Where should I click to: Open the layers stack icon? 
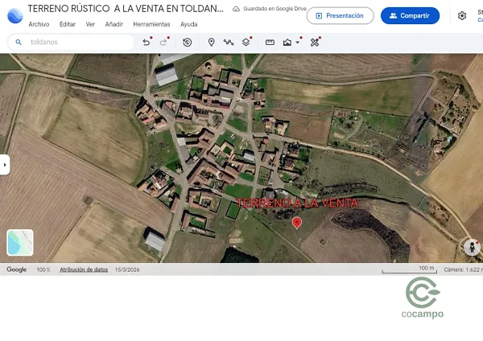246,42
